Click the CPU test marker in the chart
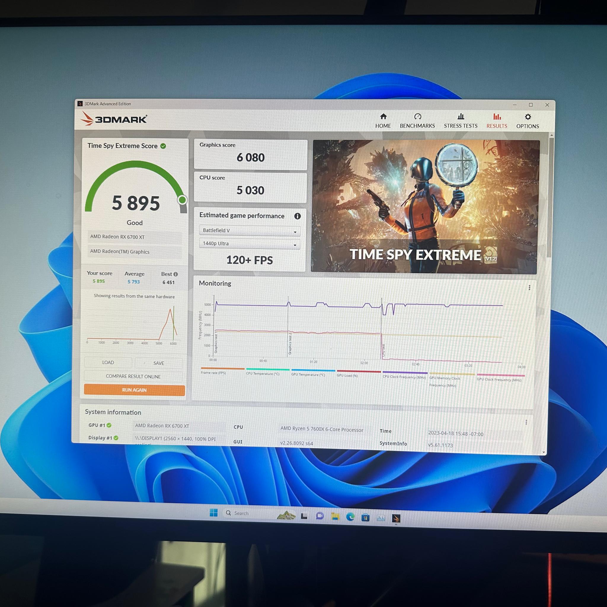607x607 pixels. click(x=383, y=350)
